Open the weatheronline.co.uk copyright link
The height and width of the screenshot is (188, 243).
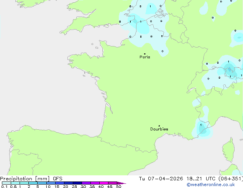pyautogui.click(x=210, y=185)
